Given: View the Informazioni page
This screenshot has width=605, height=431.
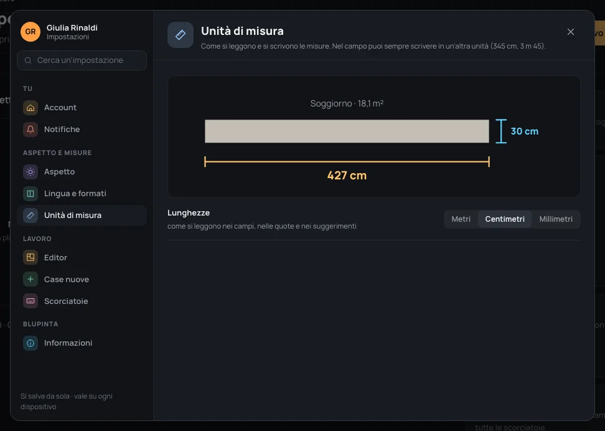Looking at the screenshot, I should pyautogui.click(x=82, y=343).
